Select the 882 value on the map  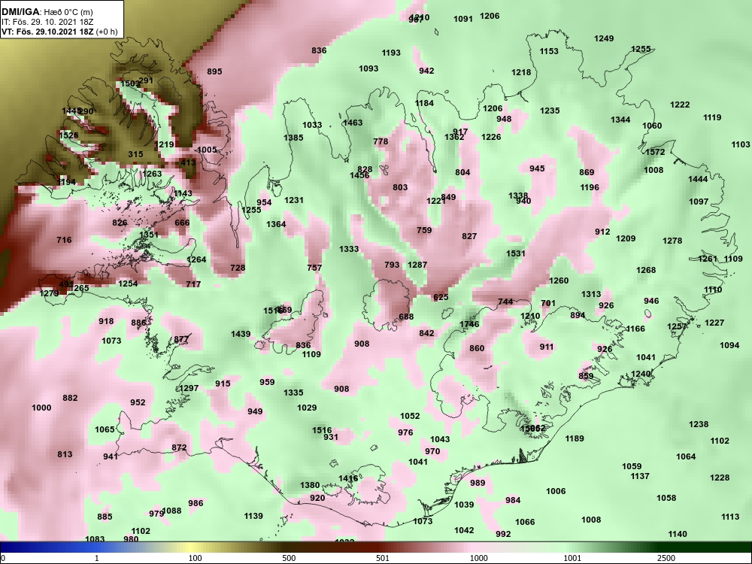click(70, 398)
